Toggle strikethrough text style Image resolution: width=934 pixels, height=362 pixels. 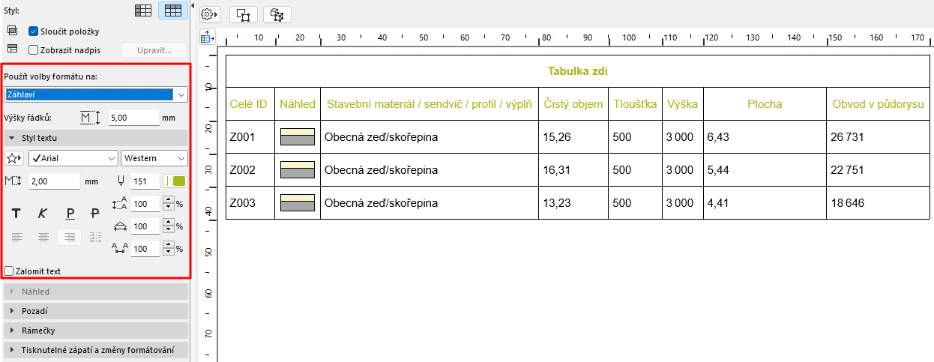coord(95,214)
